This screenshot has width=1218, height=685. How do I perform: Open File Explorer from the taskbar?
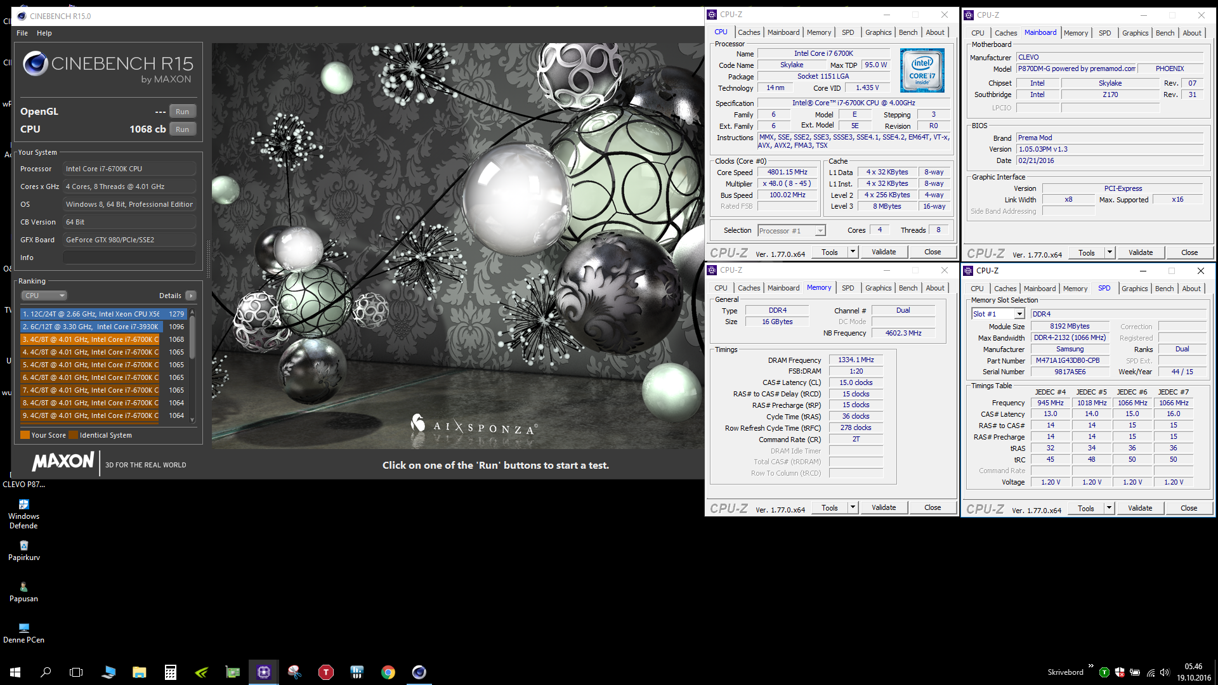coord(139,672)
